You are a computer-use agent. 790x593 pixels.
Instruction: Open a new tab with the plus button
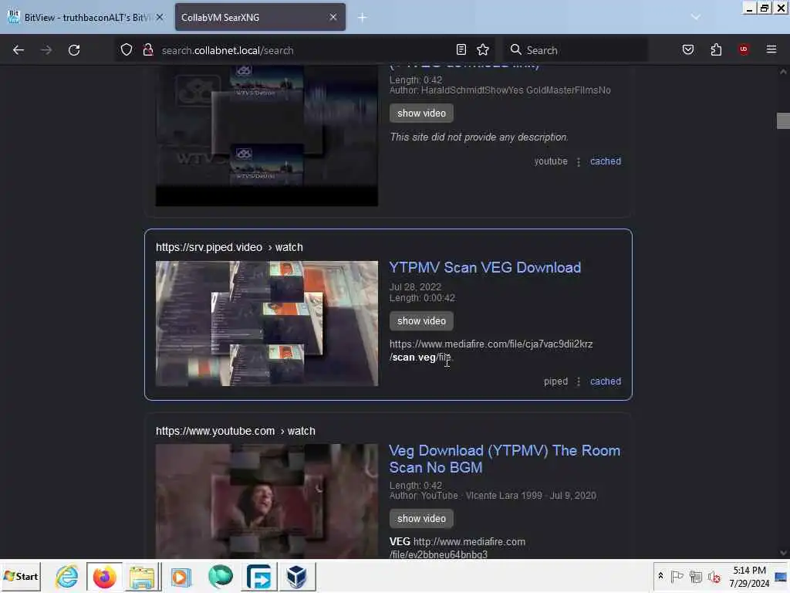pyautogui.click(x=363, y=18)
